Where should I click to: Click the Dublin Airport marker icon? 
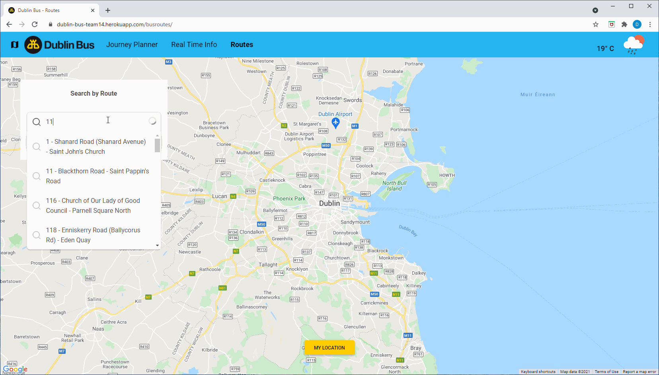click(335, 123)
